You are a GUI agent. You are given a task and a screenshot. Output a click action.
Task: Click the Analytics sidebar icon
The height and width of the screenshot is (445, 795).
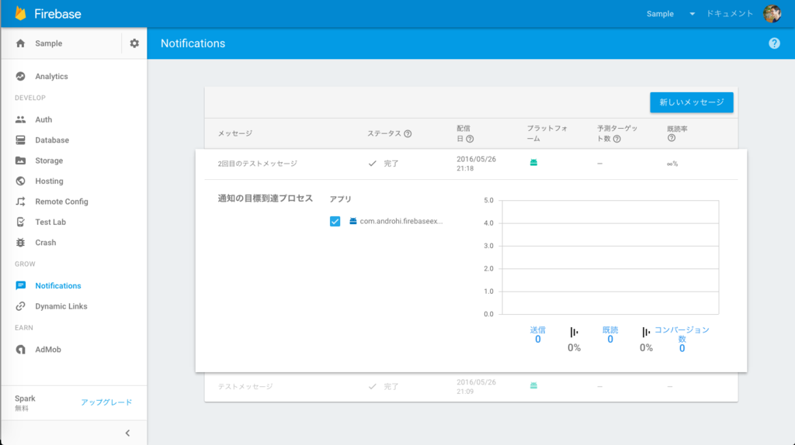20,77
